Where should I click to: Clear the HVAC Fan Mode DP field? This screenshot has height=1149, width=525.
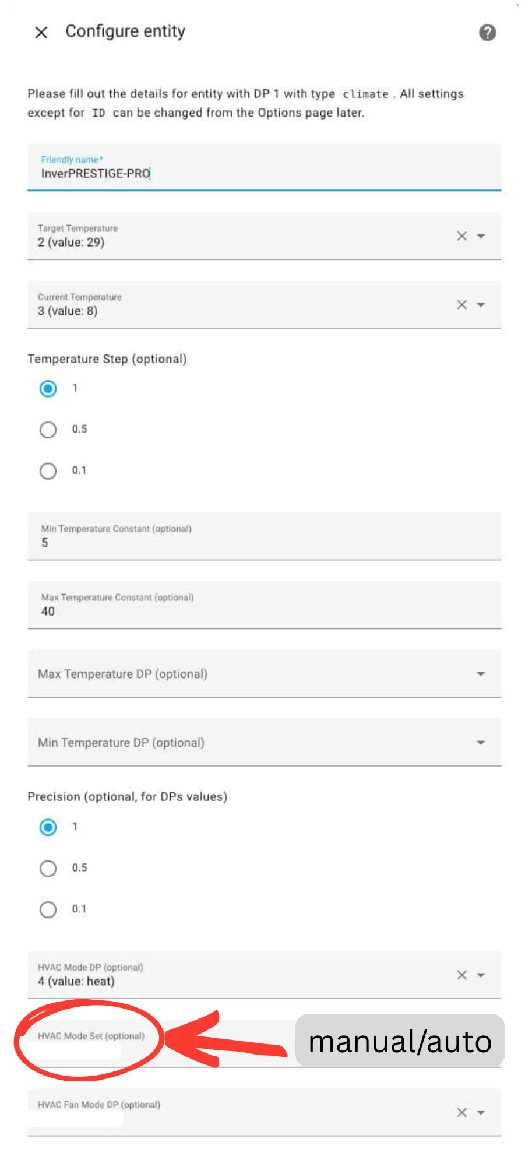point(461,1112)
